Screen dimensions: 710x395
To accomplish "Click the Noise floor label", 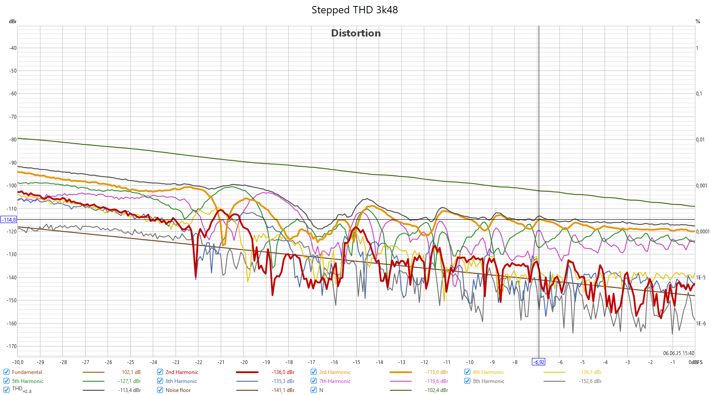I will [x=178, y=390].
